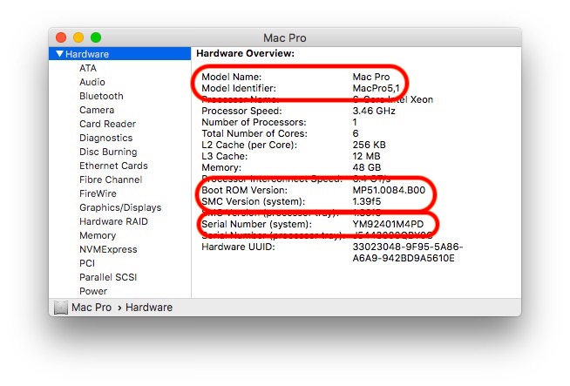Click the Model Name value Mac Pro
The width and height of the screenshot is (570, 386).
[371, 77]
